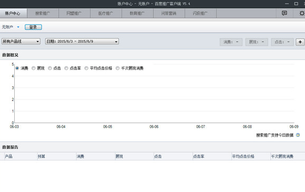Viewport: 305px width, 192px height.
Task: Click the 搜索推广支持今日数据 text
Action: [x=274, y=135]
